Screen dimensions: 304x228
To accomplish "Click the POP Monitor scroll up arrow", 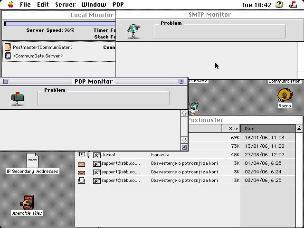I will tap(184, 114).
